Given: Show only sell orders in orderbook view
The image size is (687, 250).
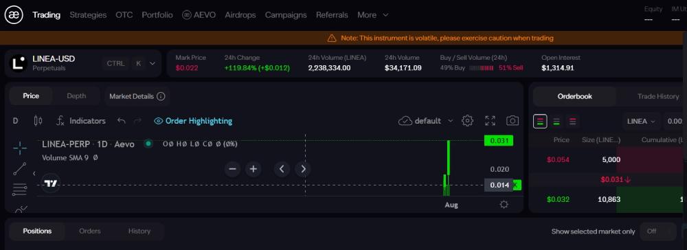Looking at the screenshot, I should coord(573,122).
